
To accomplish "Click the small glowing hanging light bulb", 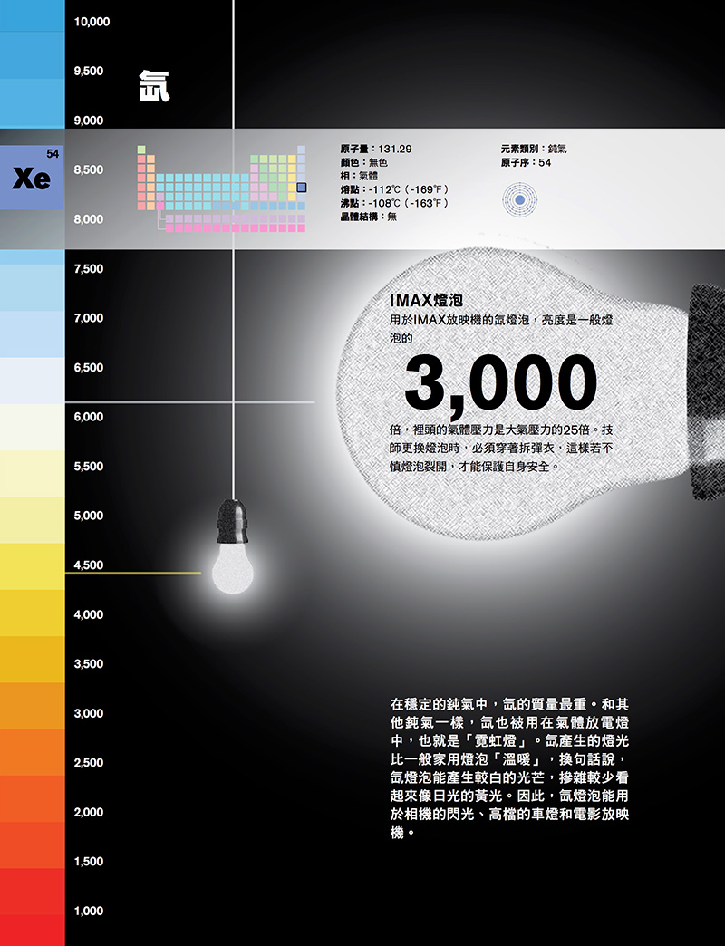I will pyautogui.click(x=233, y=565).
